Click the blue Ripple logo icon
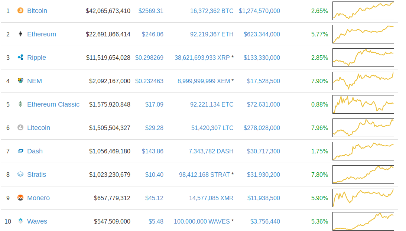The image size is (406, 231). 20,58
